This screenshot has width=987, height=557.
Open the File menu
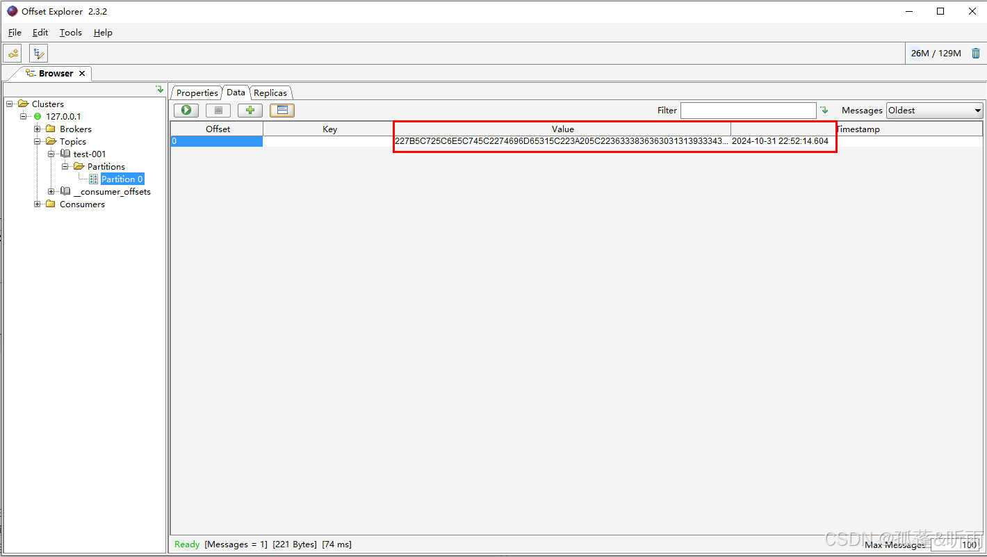click(15, 33)
